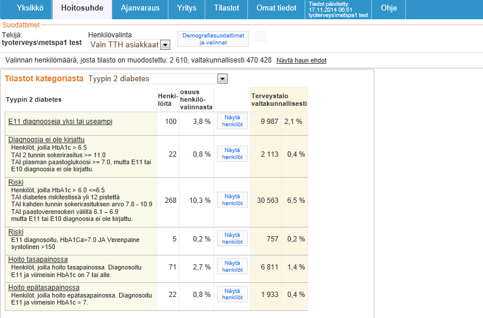This screenshot has width=483, height=318.
Task: Switch to the Hoitosuhde tab
Action: (x=82, y=9)
